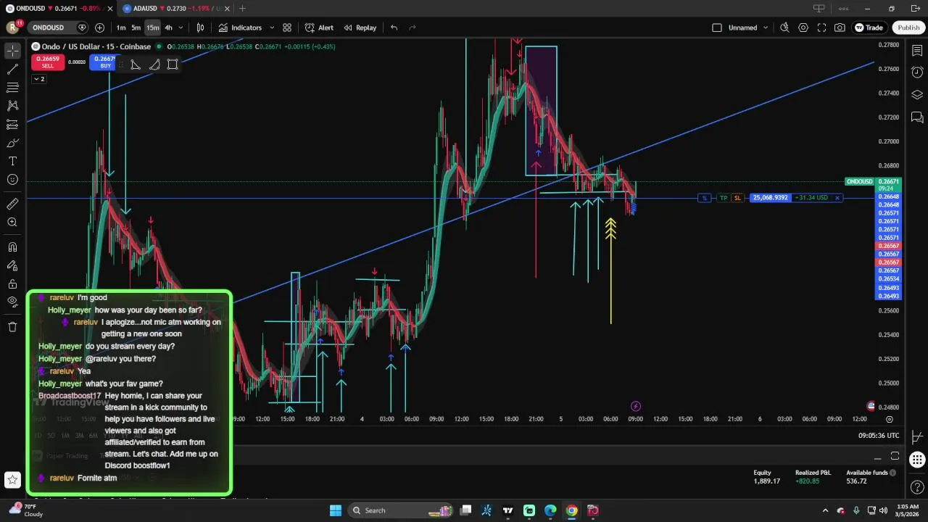Screen dimensions: 928x522
Task: Add take profit with TP button
Action: [724, 198]
